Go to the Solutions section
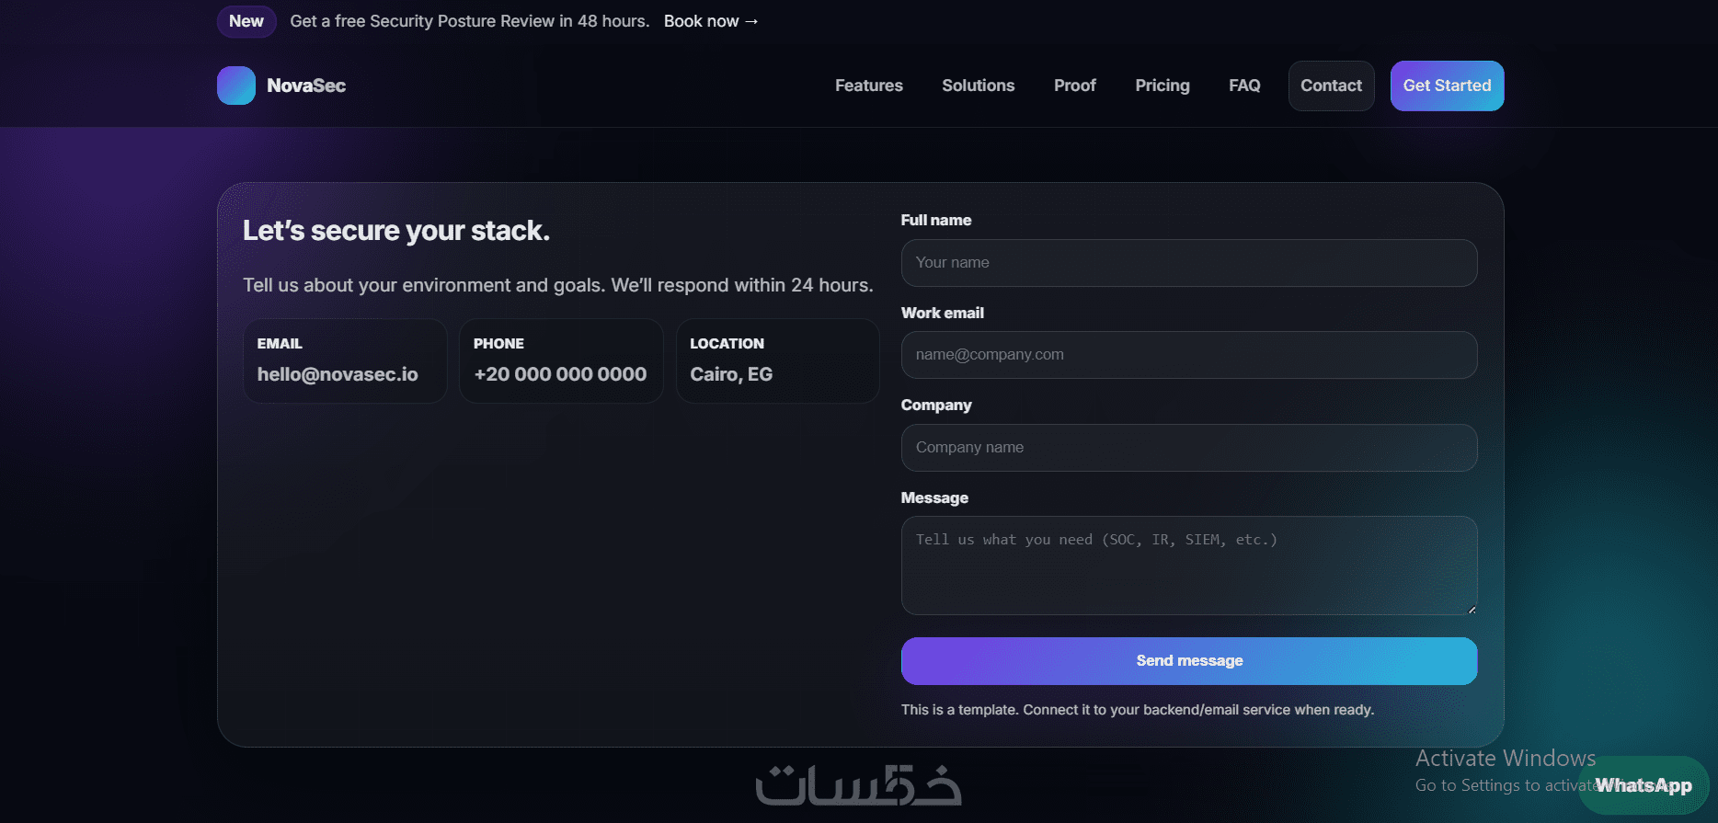This screenshot has height=823, width=1718. point(979,86)
